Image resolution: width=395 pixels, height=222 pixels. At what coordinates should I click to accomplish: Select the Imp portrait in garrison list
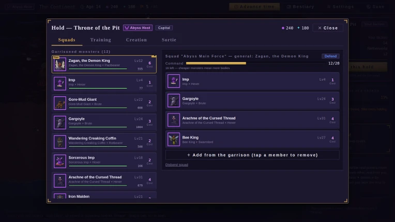(60, 84)
